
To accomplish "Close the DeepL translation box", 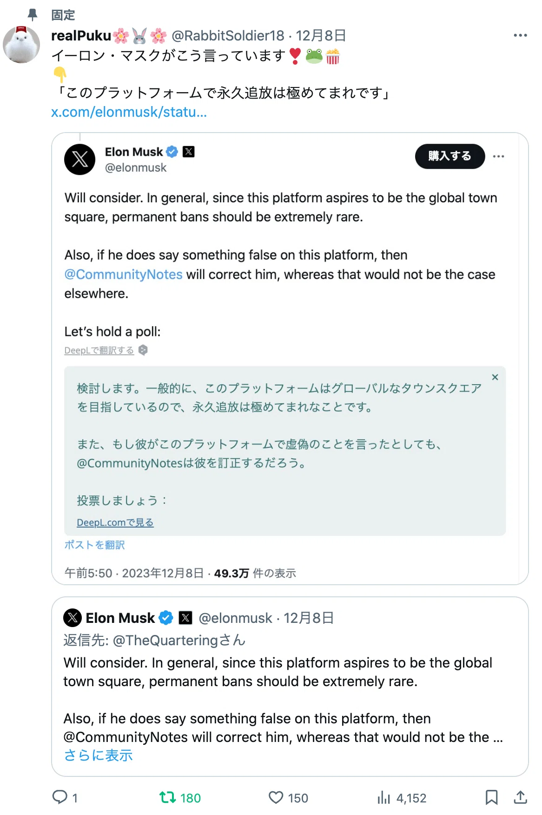I will [495, 377].
